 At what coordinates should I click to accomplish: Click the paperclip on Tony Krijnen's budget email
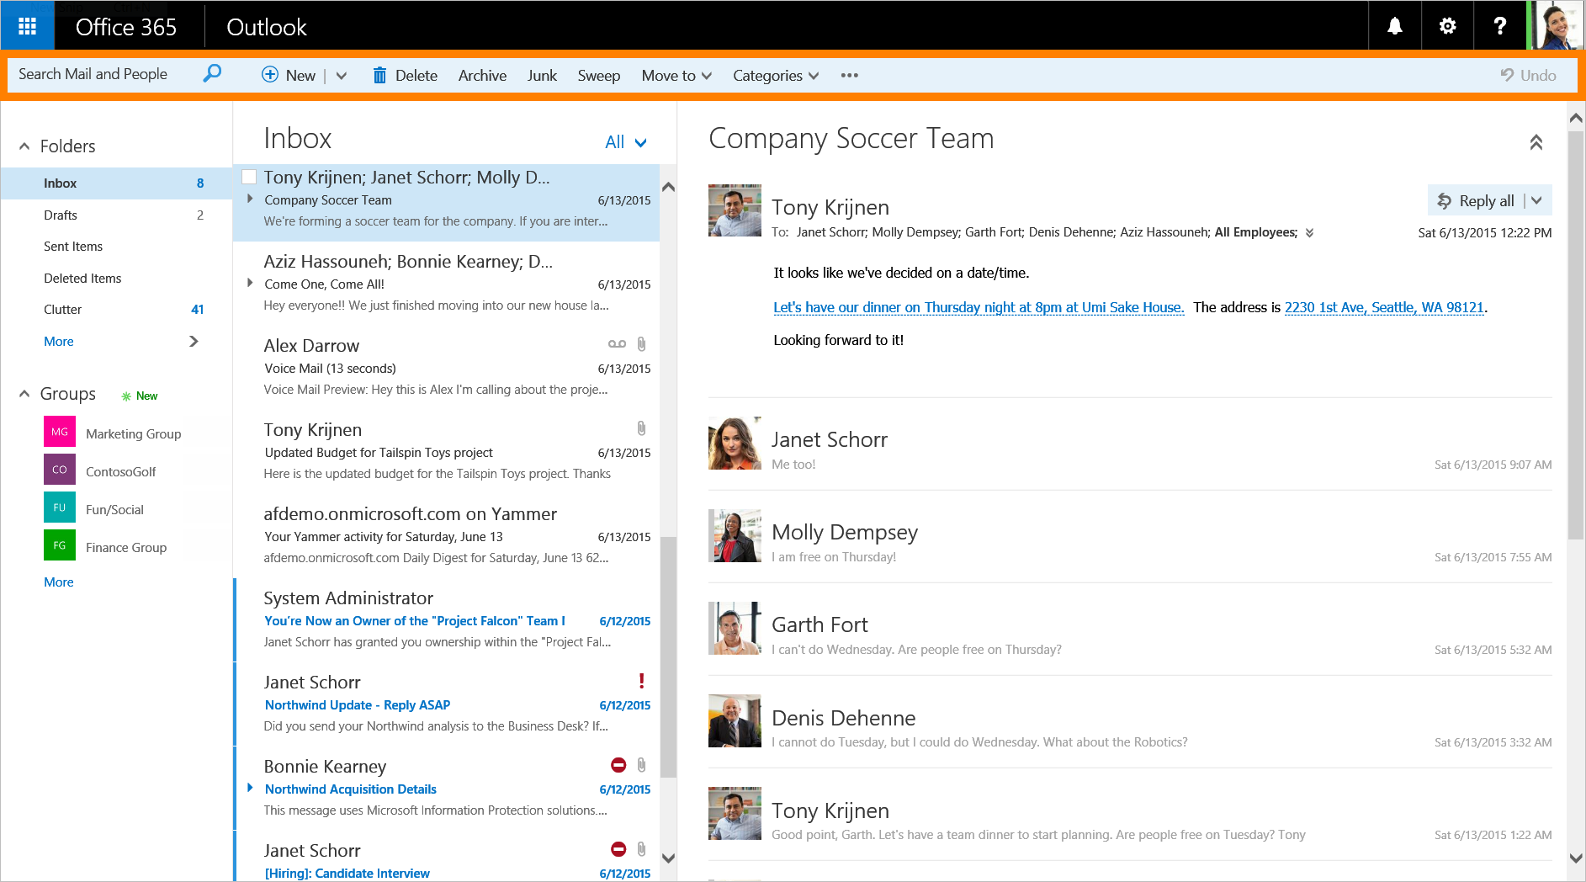click(641, 429)
